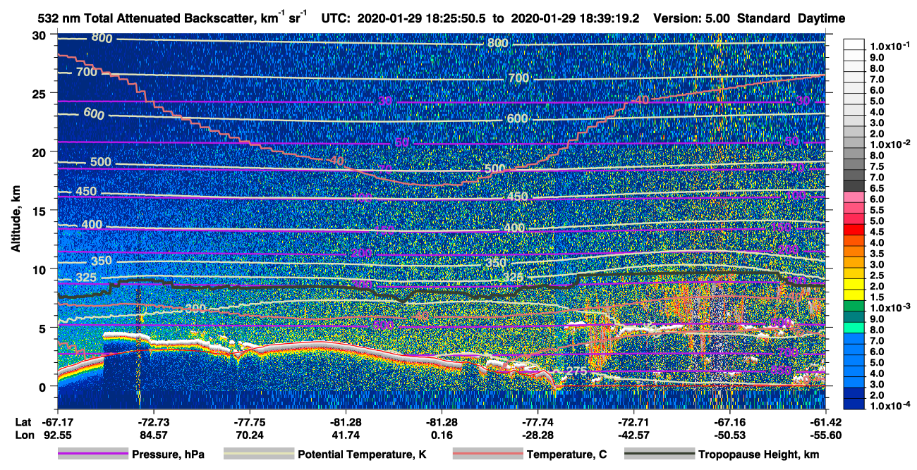Click the 'Lon' row label
Viewport: 917px width, 470px height.
(23, 435)
